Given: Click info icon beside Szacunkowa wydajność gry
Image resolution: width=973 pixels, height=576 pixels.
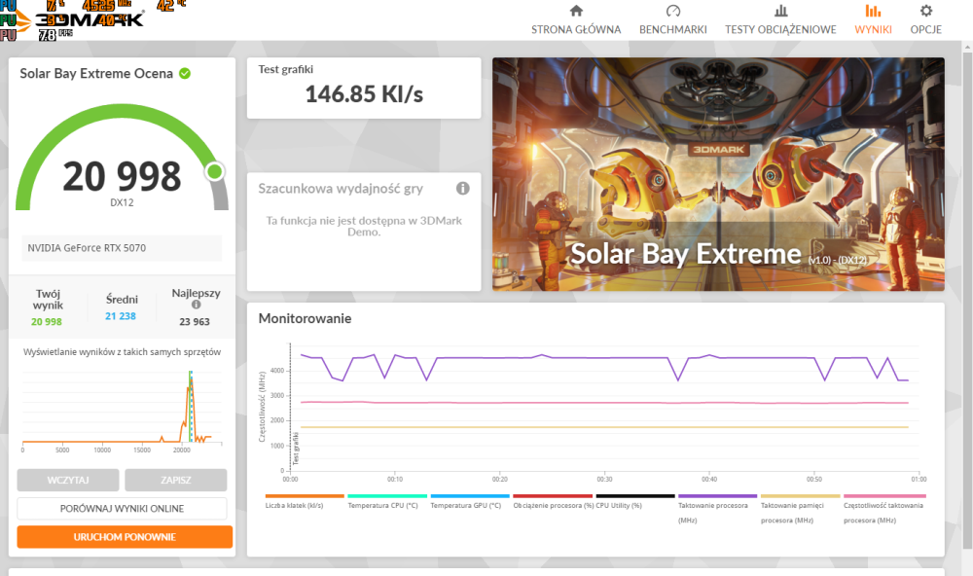Looking at the screenshot, I should tap(463, 189).
